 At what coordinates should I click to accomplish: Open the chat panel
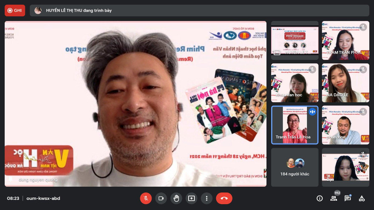point(348,198)
